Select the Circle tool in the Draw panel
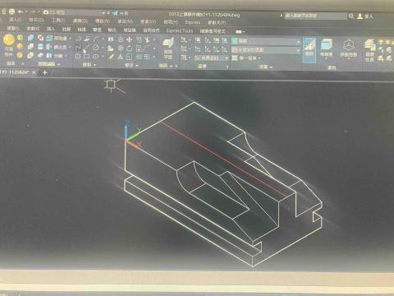 (x=95, y=48)
